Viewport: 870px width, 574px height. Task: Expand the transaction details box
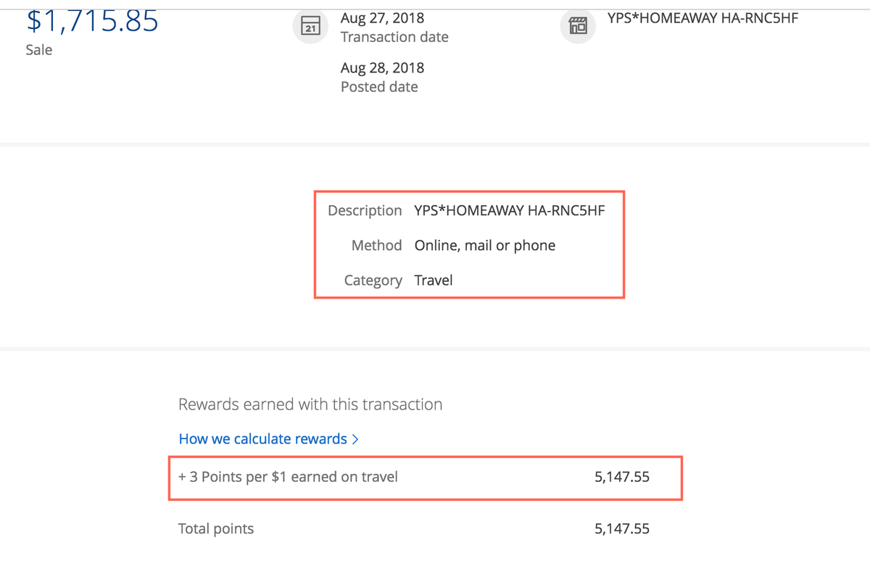tap(469, 244)
